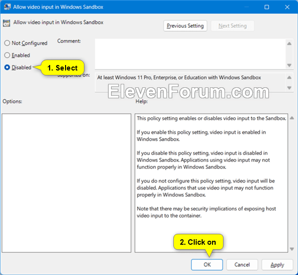Viewport: 298px width, 275px height.
Task: Click the Supported on scroll up arrow
Action: [x=289, y=77]
